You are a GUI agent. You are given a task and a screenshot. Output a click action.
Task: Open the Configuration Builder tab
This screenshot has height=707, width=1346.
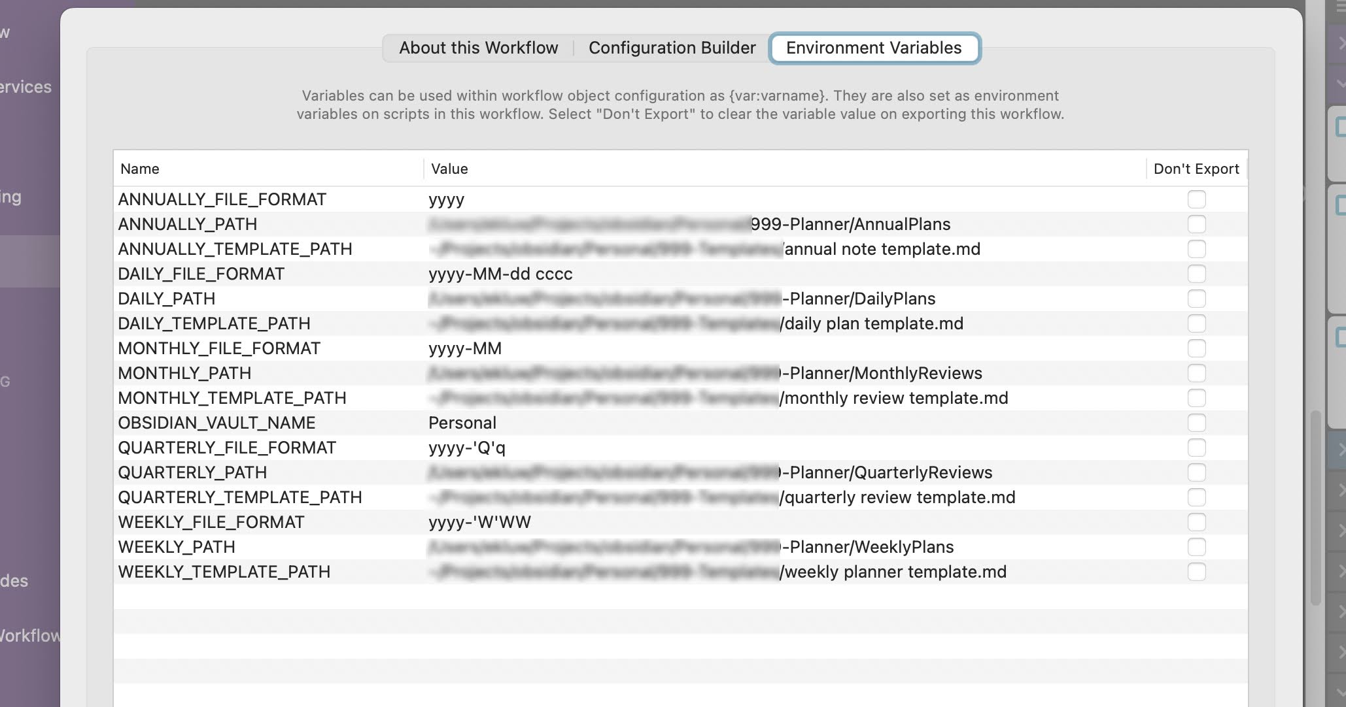coord(672,48)
